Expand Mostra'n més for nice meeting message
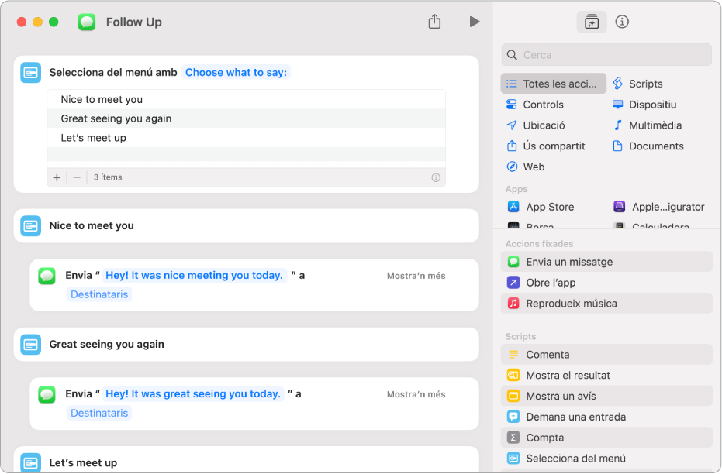The width and height of the screenshot is (722, 474). 416,276
